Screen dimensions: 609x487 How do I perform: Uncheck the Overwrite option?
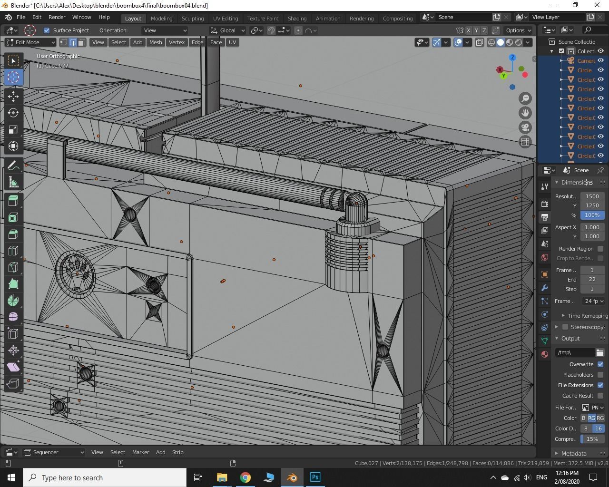(600, 364)
